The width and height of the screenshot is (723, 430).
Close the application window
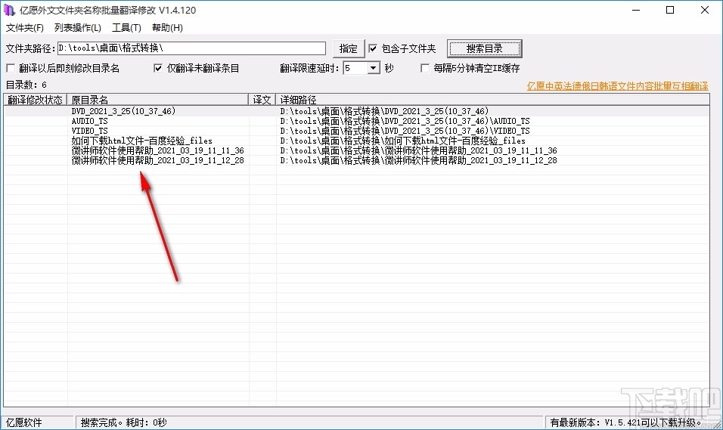(x=705, y=10)
